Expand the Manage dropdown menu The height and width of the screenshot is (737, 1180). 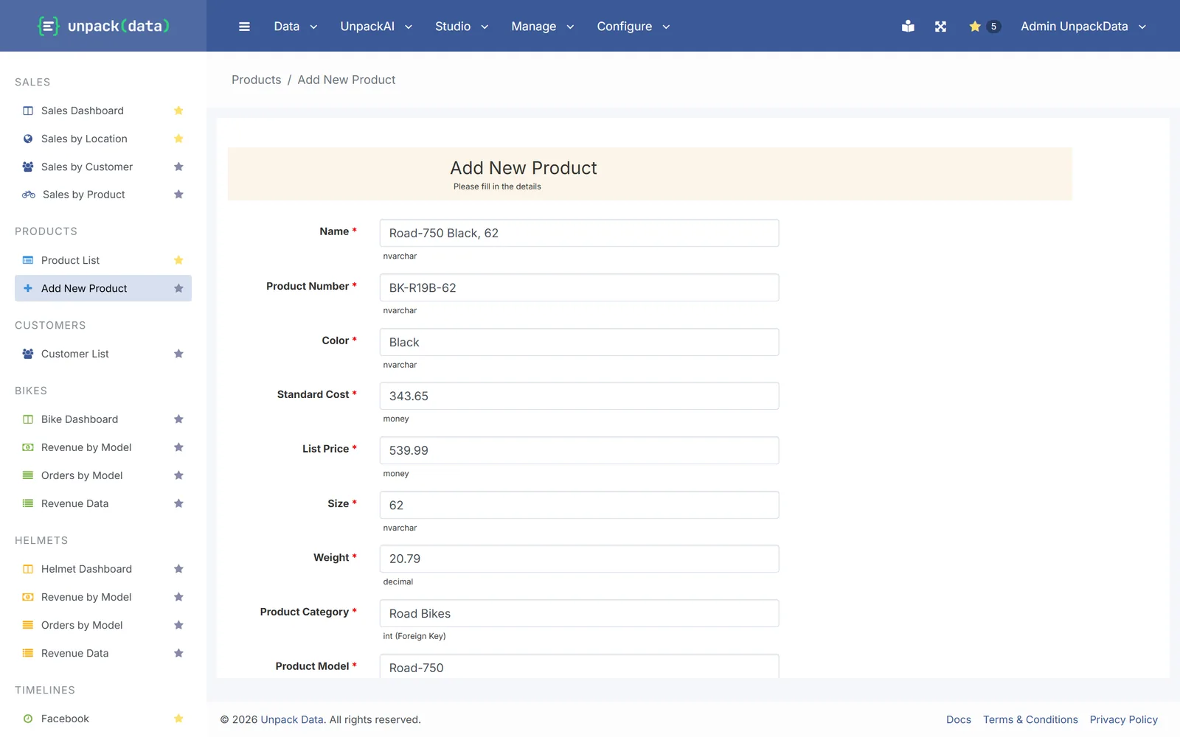click(543, 27)
